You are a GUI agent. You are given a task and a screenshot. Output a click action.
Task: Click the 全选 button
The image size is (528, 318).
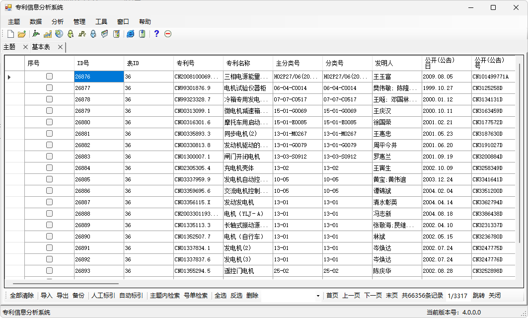221,296
